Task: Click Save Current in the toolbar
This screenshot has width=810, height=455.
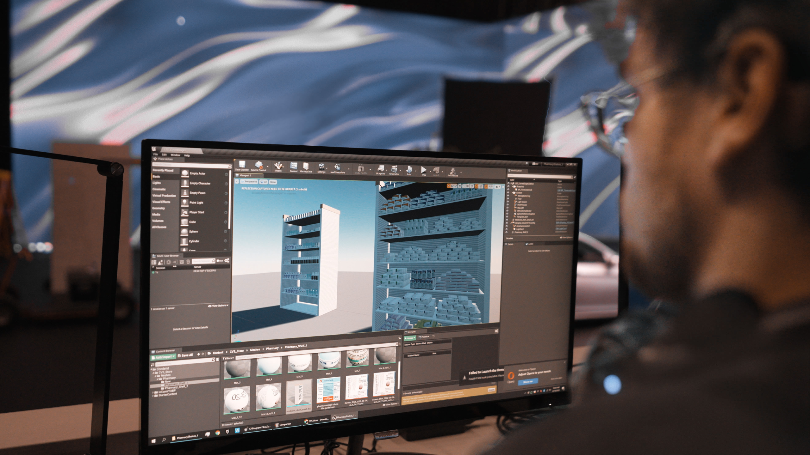Action: point(242,166)
